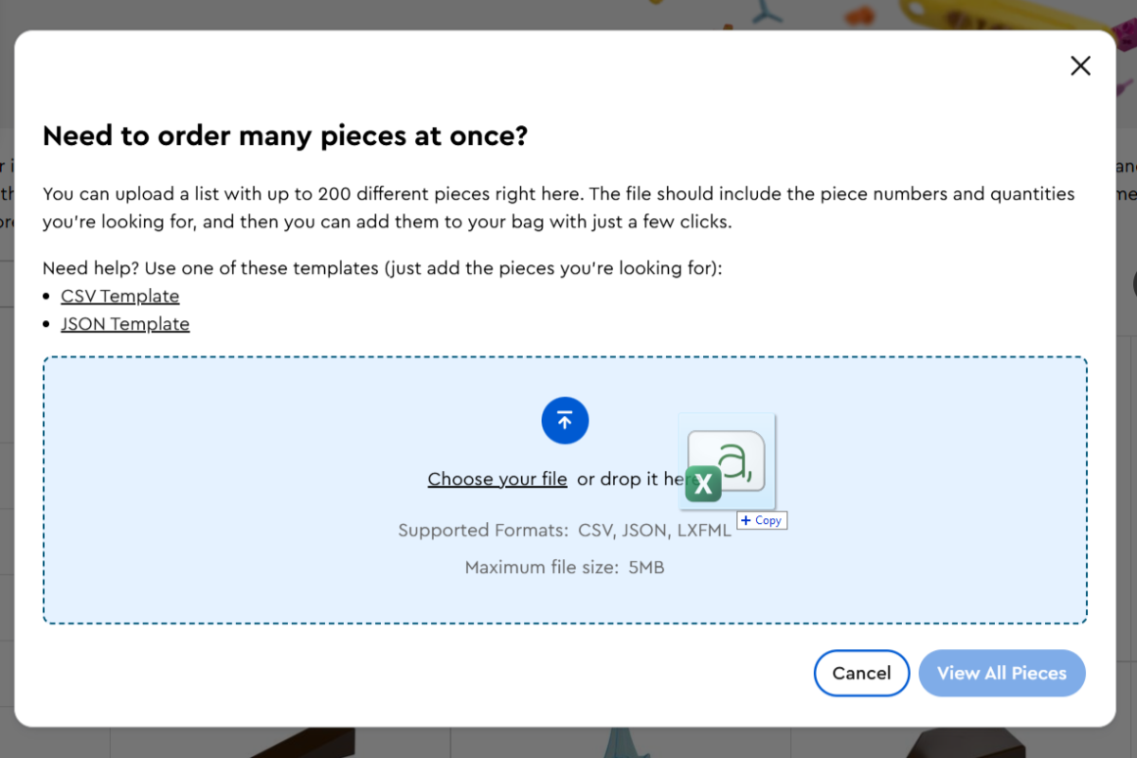This screenshot has height=758, width=1137.
Task: Click the 'Need help?' templates instruction line
Action: click(x=383, y=268)
